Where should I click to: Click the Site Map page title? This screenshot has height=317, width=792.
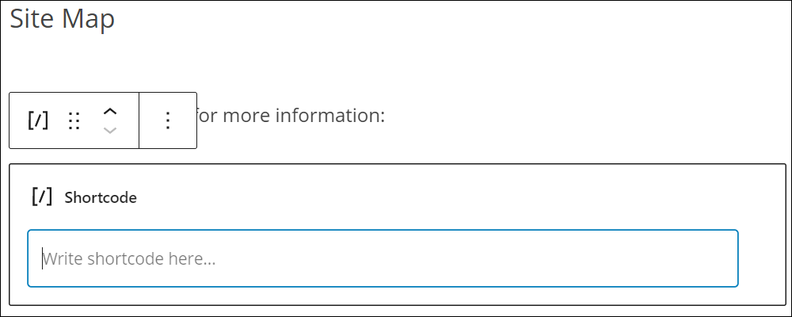62,19
